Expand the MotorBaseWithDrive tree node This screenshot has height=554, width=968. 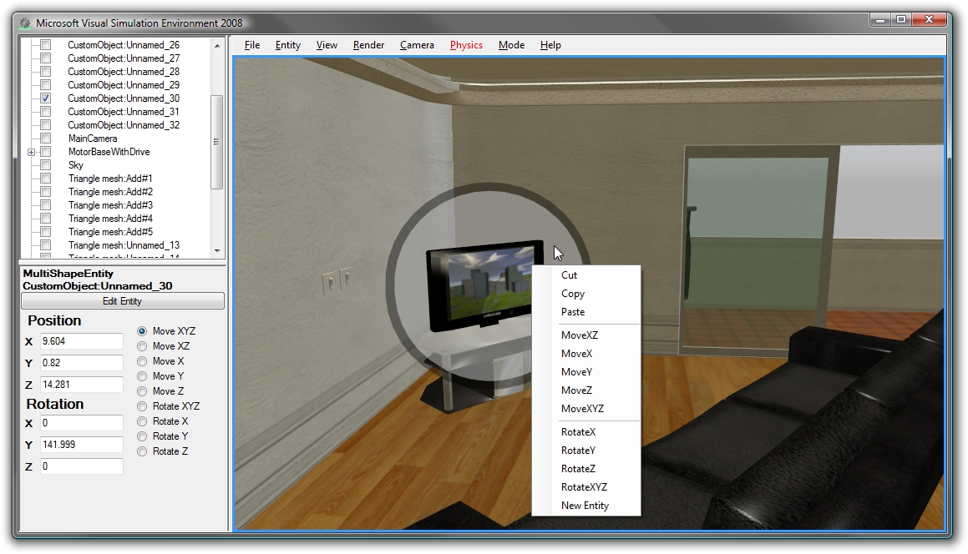coord(31,151)
